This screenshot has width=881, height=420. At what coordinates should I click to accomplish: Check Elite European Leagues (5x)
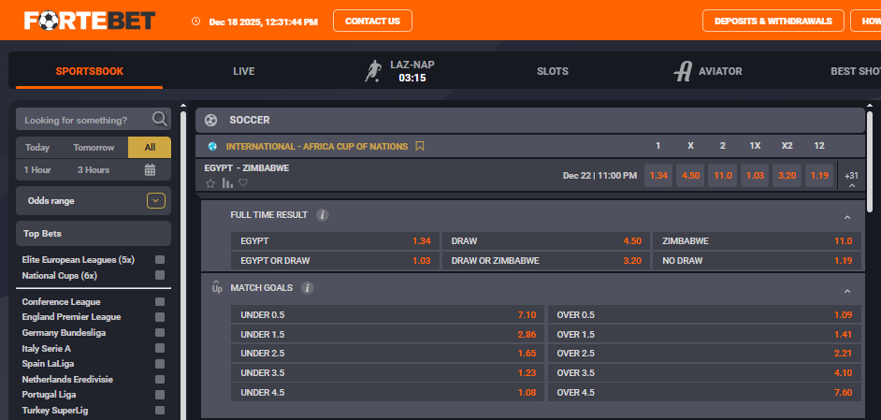[160, 260]
